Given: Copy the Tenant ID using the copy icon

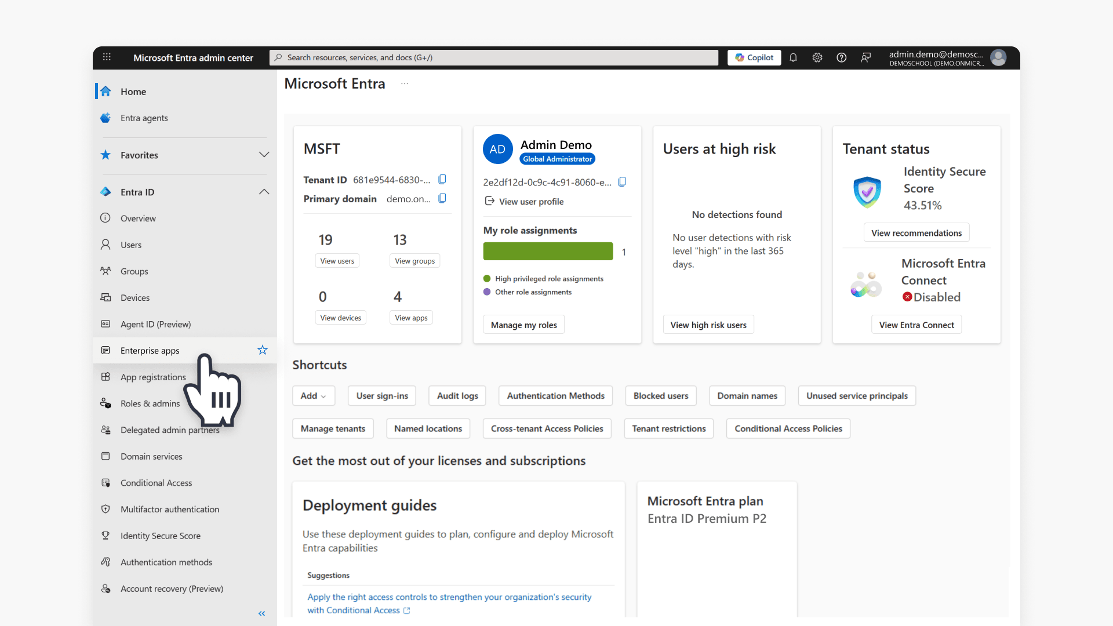Looking at the screenshot, I should point(442,179).
